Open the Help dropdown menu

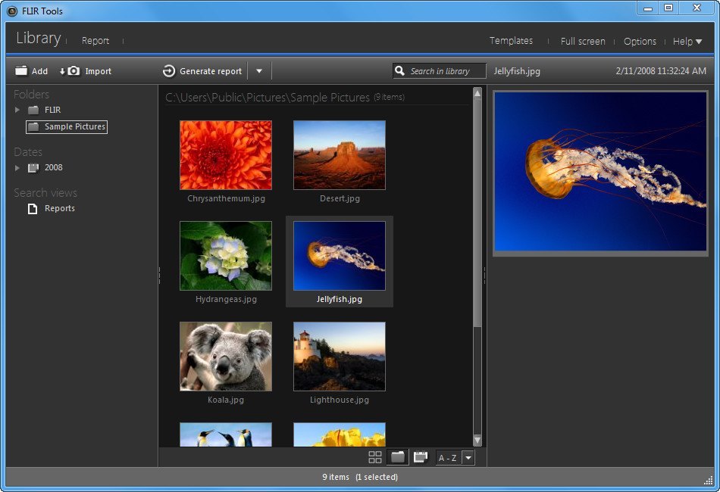(687, 42)
